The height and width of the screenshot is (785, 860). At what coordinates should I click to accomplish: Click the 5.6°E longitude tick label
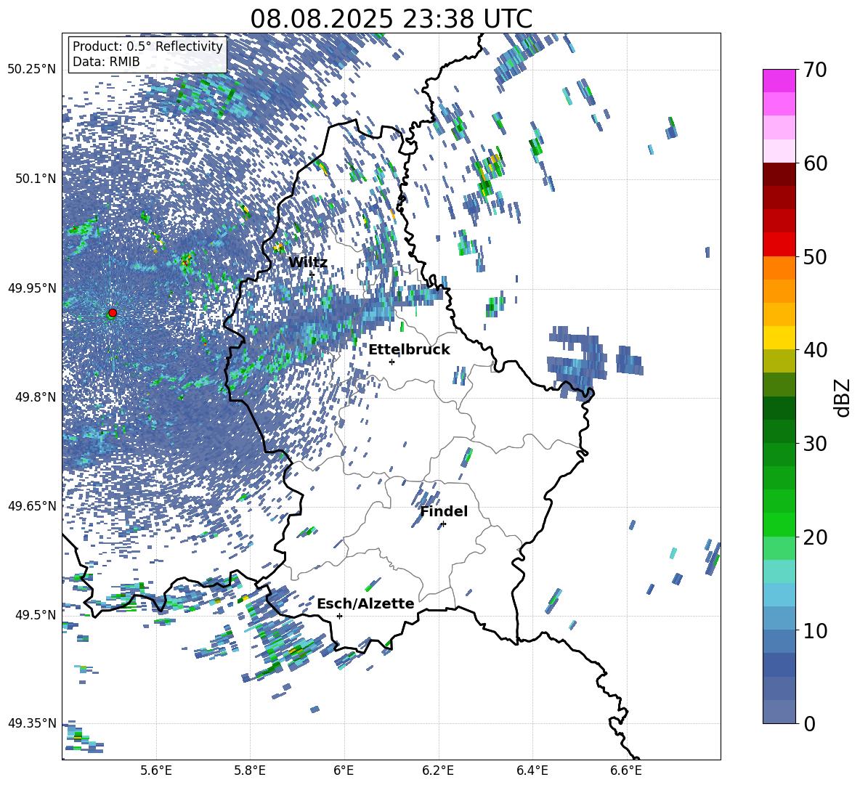pyautogui.click(x=156, y=770)
